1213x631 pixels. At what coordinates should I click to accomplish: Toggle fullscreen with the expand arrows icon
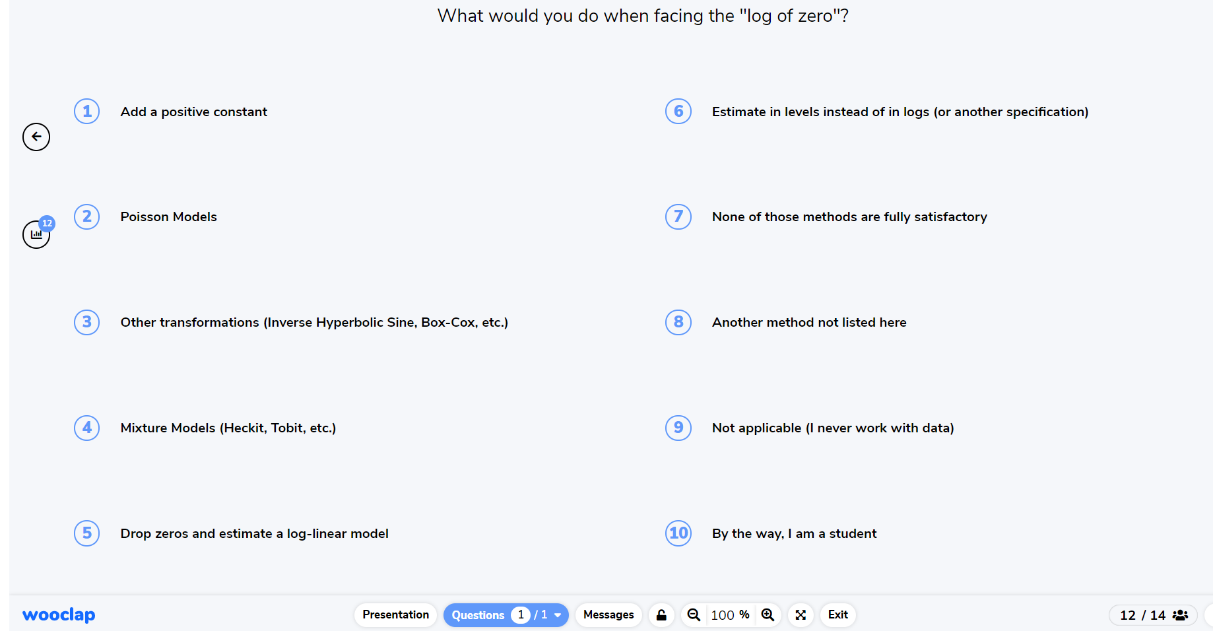[801, 615]
